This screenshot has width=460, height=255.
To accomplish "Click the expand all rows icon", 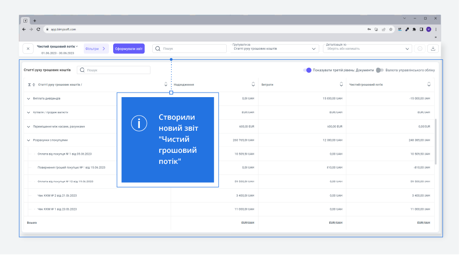I will 29,85.
